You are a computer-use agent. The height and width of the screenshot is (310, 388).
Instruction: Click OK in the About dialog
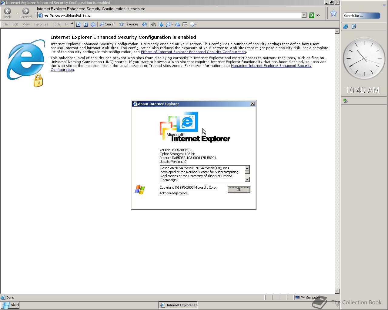click(x=239, y=190)
